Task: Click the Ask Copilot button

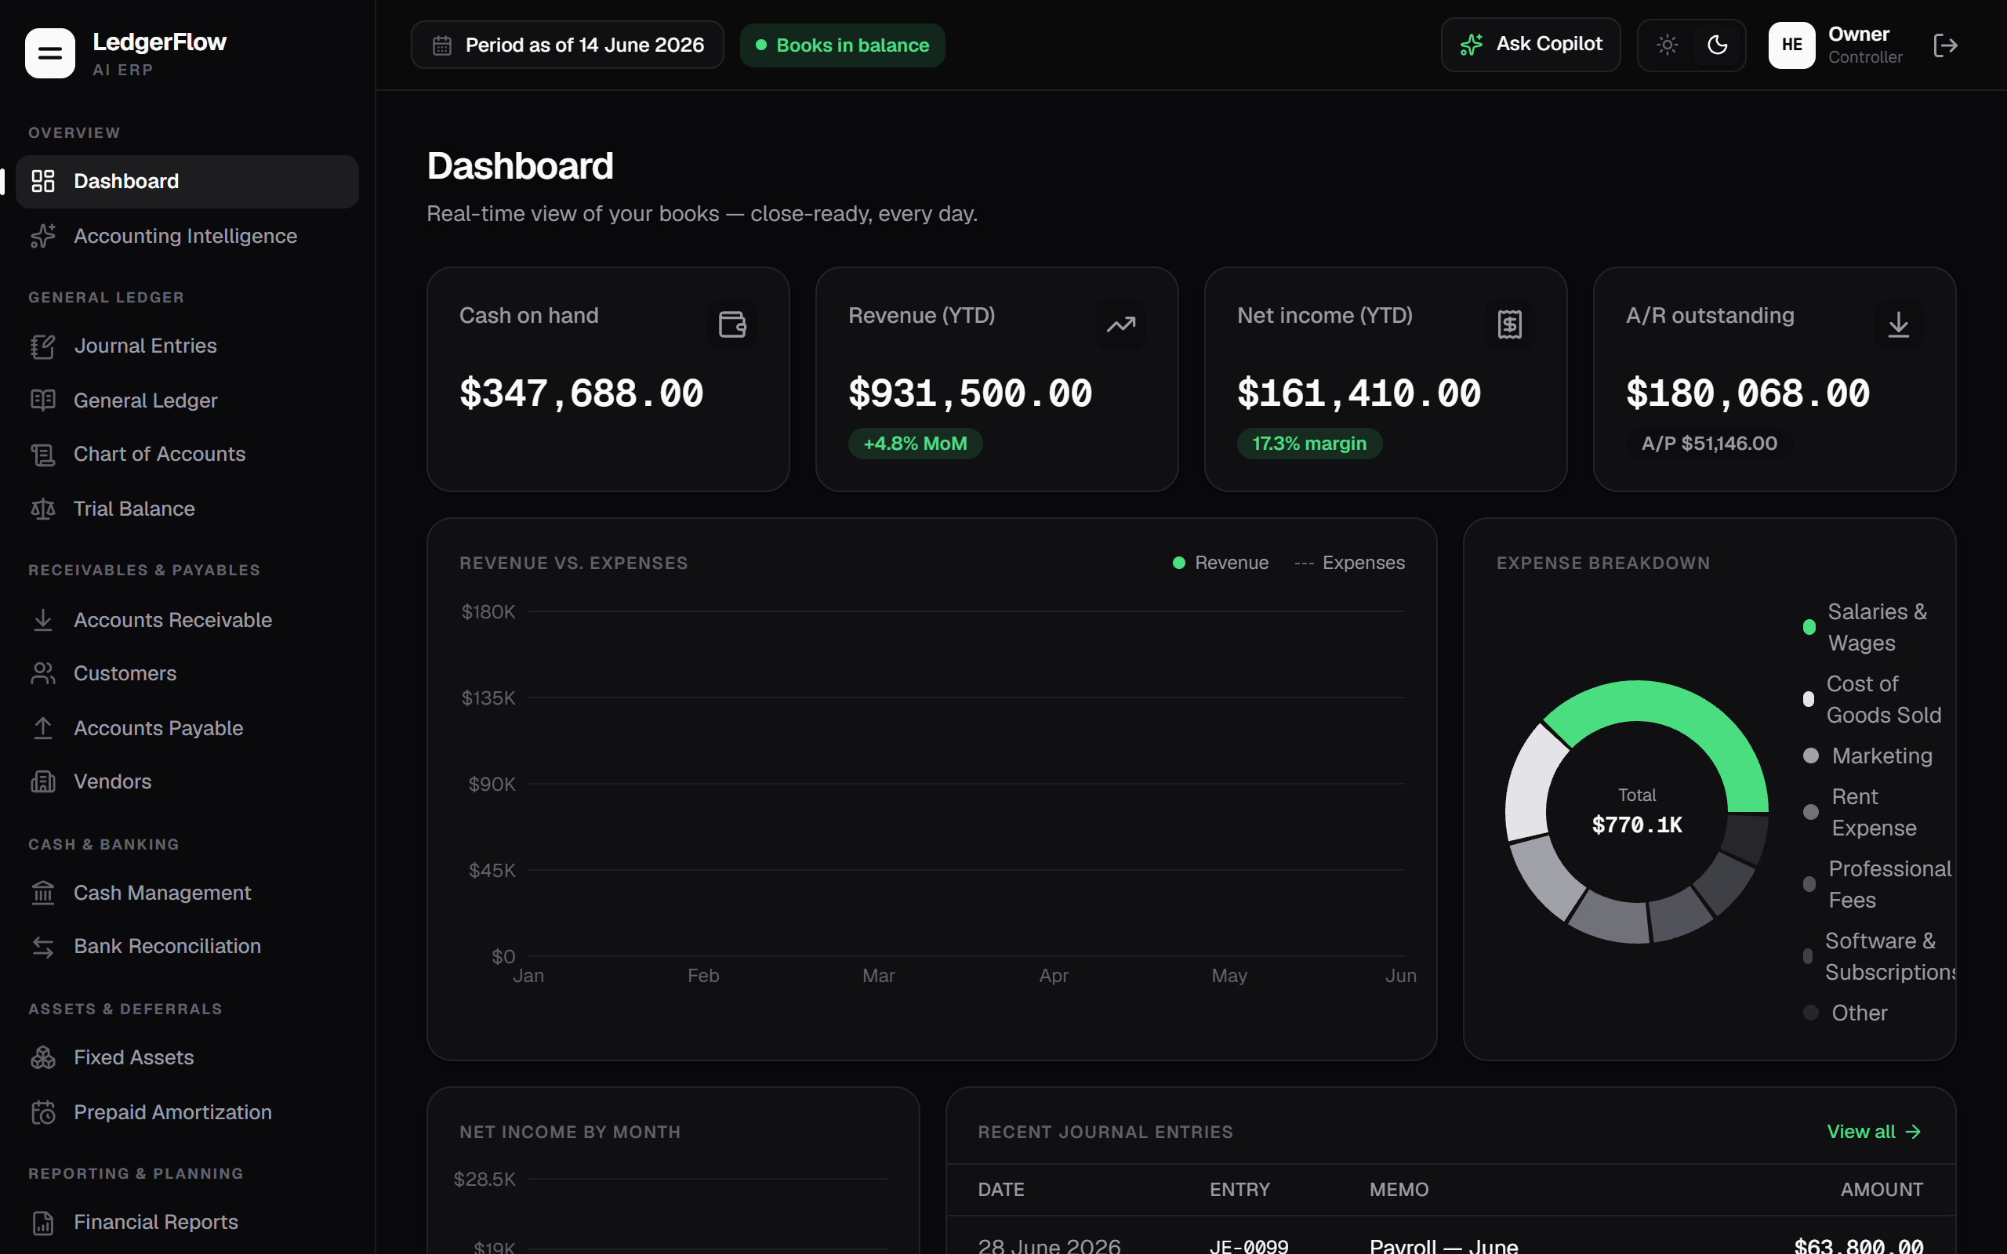Action: tap(1530, 45)
